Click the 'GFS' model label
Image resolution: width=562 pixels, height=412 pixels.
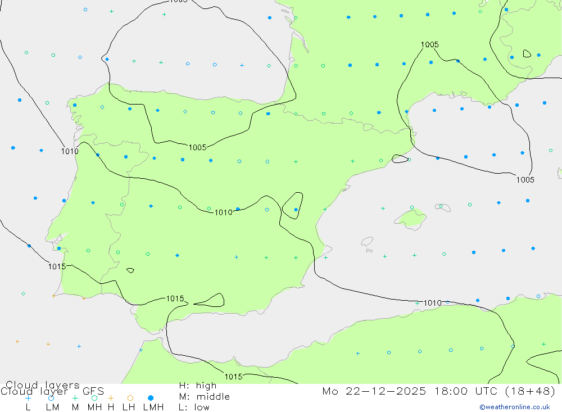93,391
